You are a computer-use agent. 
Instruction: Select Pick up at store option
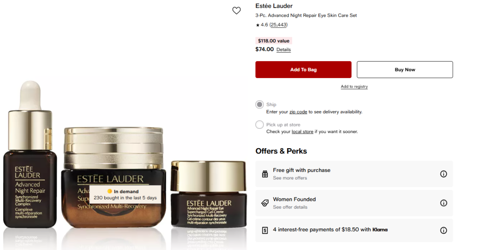pyautogui.click(x=260, y=125)
